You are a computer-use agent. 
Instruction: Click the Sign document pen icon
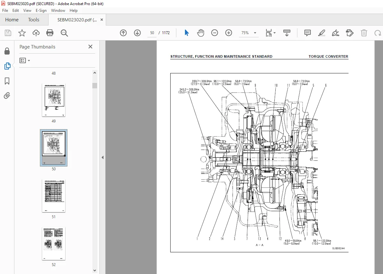click(335, 33)
